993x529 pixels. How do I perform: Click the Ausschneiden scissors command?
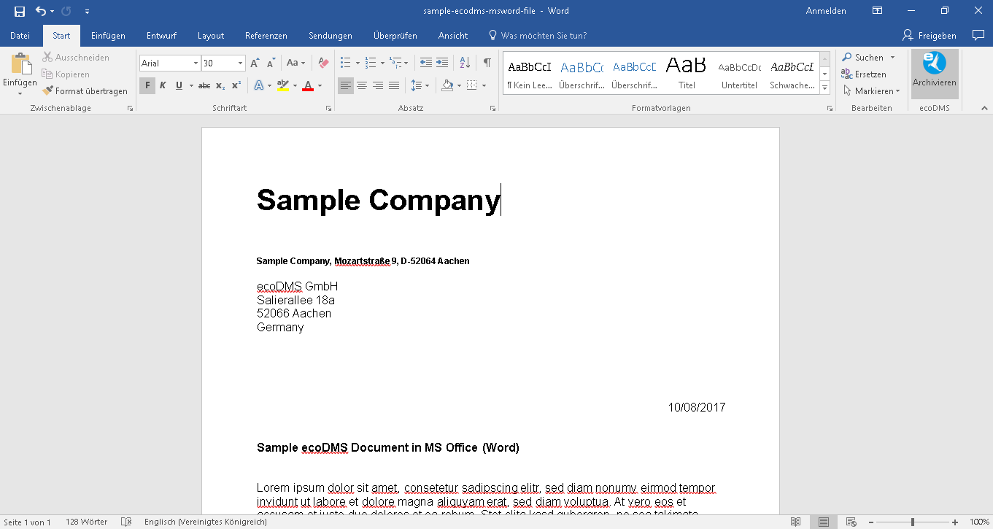coord(76,57)
